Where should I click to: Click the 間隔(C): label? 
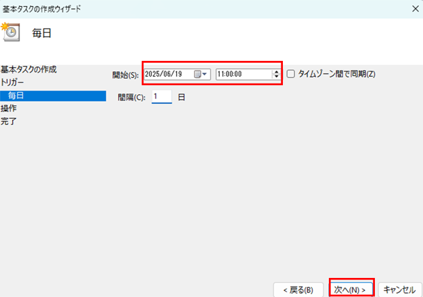(132, 97)
